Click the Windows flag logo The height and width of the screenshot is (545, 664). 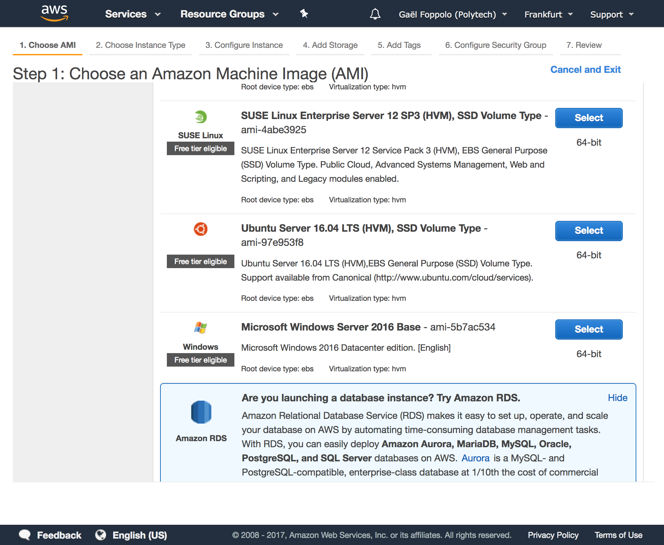click(201, 327)
